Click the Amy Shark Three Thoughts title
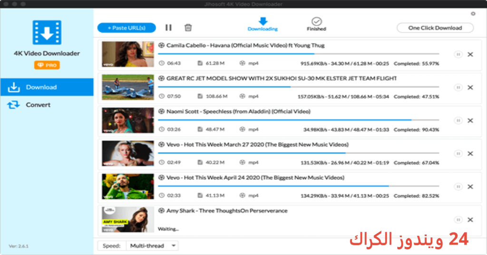487x255 pixels. (x=227, y=211)
